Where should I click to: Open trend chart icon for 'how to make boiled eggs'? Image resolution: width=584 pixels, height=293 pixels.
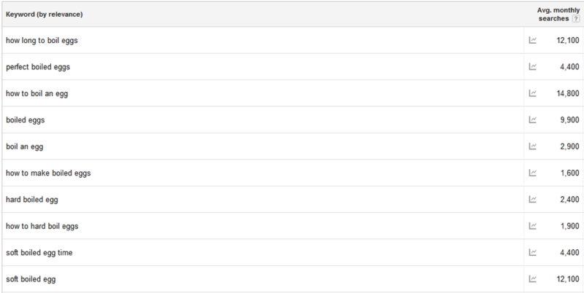533,173
